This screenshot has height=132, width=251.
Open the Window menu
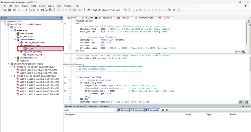68,6
